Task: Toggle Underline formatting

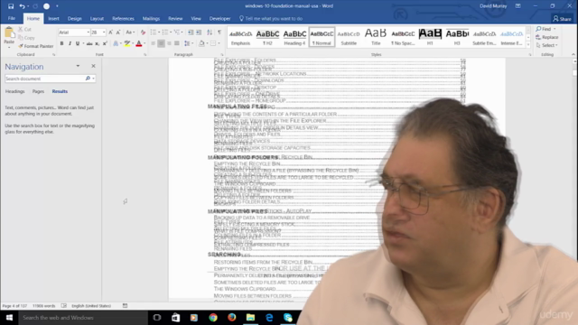Action: point(78,44)
